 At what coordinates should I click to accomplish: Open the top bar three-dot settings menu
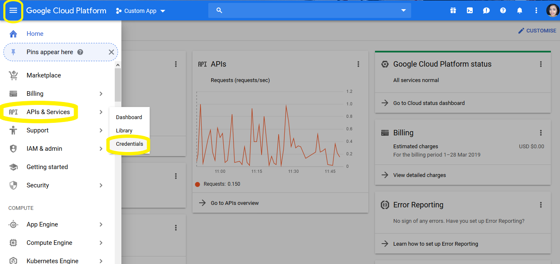[x=536, y=10]
